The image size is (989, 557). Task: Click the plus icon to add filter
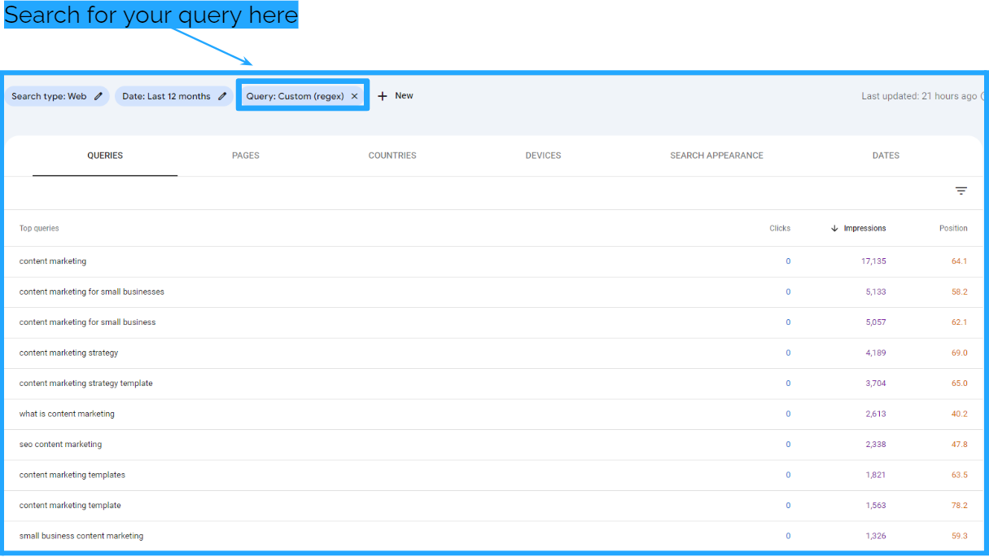383,96
